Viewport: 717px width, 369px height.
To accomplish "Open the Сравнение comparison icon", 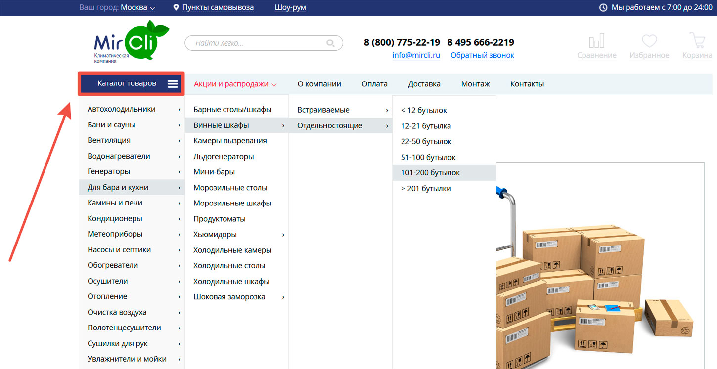I will click(597, 41).
